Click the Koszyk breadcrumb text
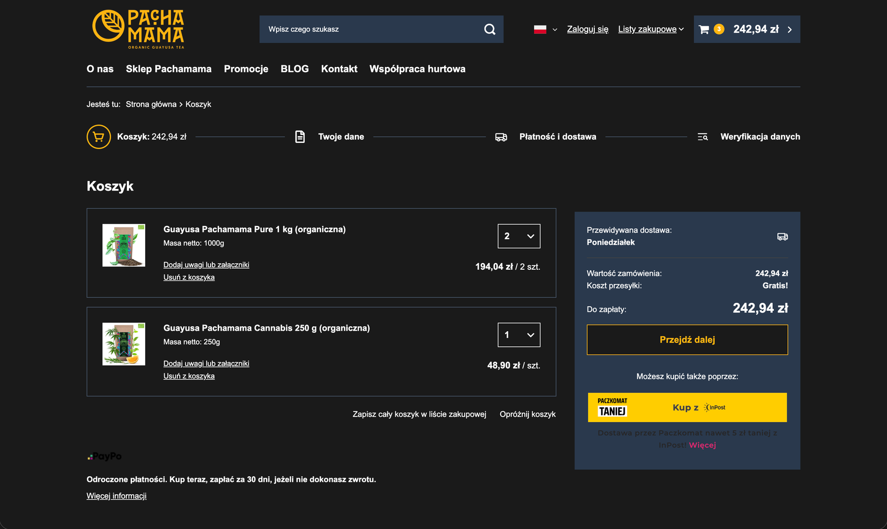This screenshot has height=529, width=887. coord(198,104)
